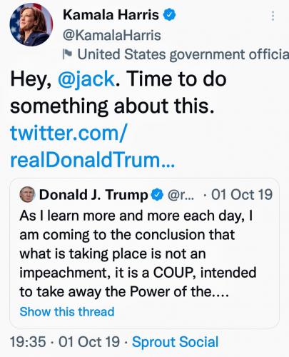
Task: Click the quoted tweet's 01 Oct 19 date
Action: [x=242, y=195]
